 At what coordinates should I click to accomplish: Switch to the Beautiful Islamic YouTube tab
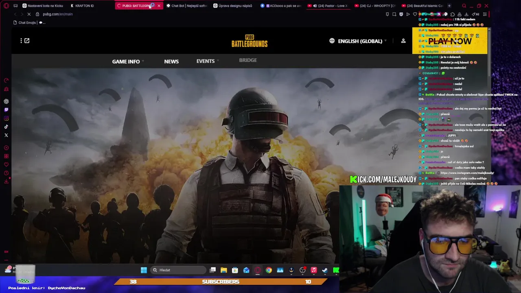pos(422,6)
